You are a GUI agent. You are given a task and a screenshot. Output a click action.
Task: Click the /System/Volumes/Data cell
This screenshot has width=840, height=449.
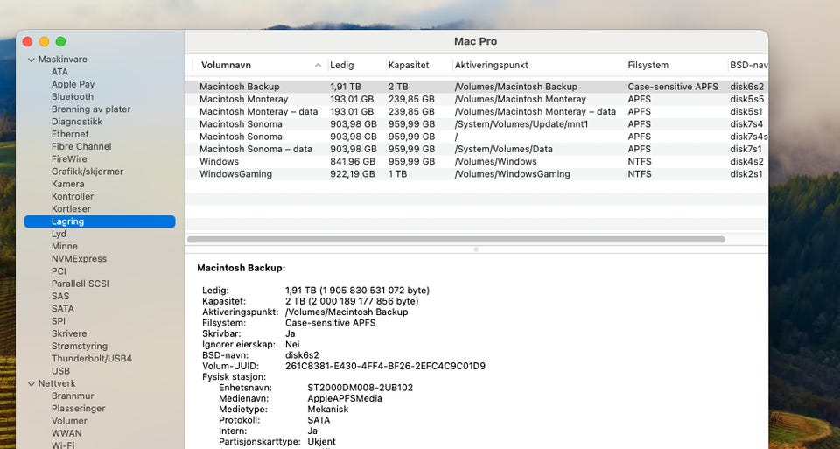(x=504, y=149)
